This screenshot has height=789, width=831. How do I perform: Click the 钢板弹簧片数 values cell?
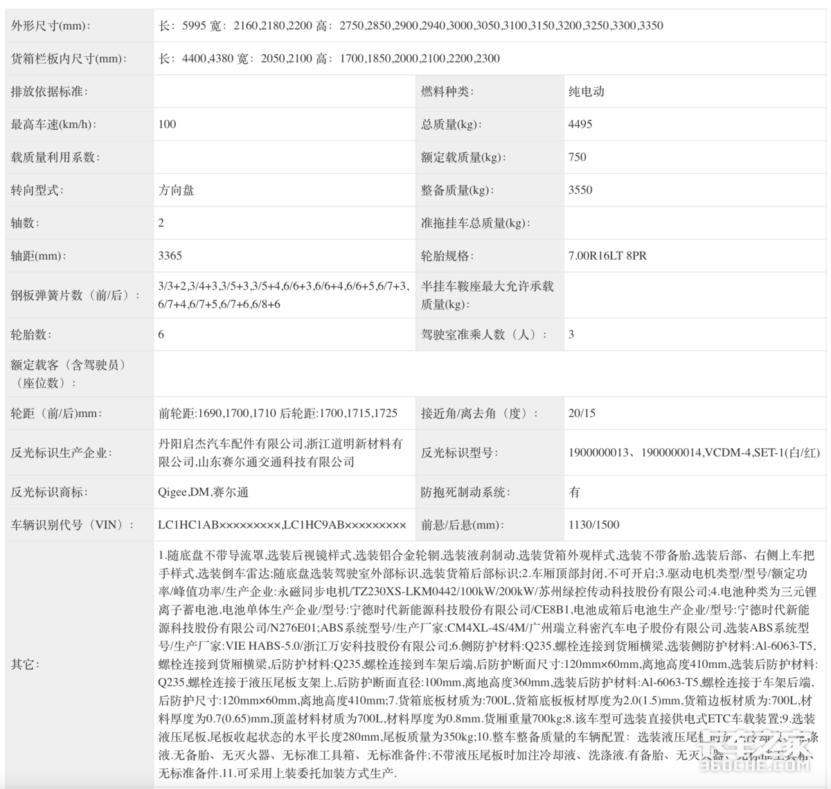click(284, 295)
